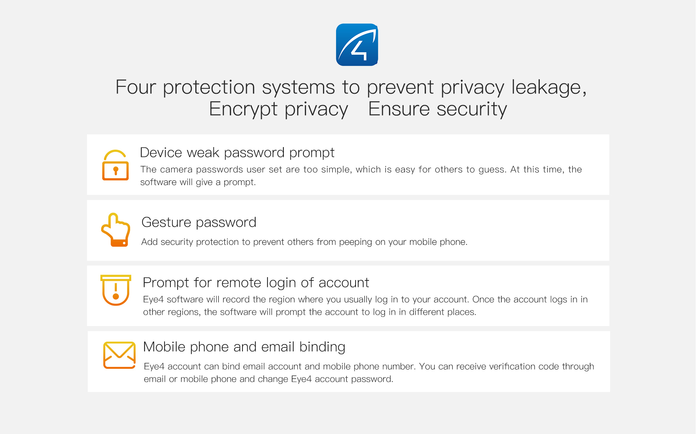
Task: Click the Gesture password card background
Action: tap(348, 230)
